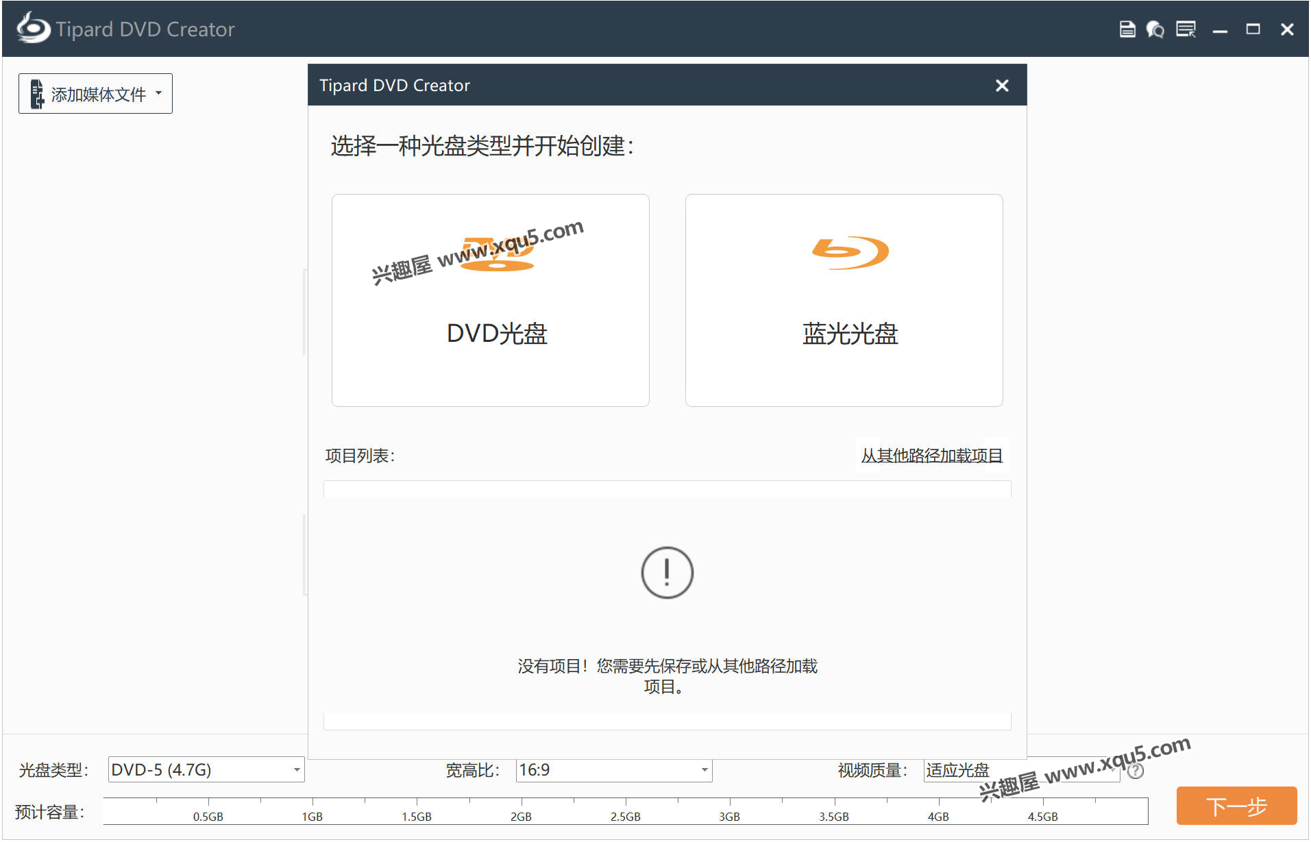The height and width of the screenshot is (842, 1311).
Task: Click the 项目列表 label
Action: pos(360,456)
